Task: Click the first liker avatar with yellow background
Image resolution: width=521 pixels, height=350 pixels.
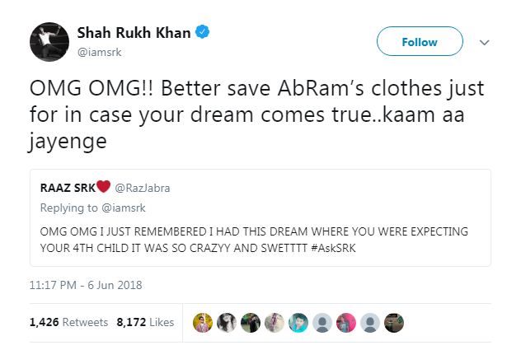Action: point(203,322)
